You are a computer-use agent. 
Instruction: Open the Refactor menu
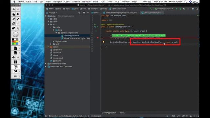86,2
